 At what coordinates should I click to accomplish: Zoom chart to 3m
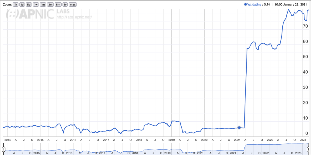[50, 5]
